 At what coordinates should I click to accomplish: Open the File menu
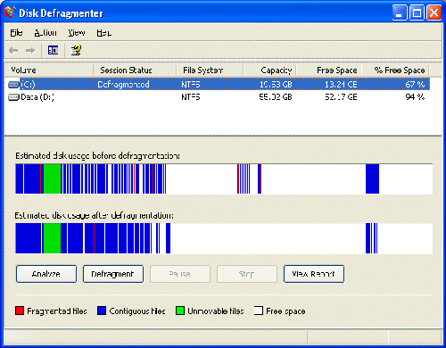(16, 33)
